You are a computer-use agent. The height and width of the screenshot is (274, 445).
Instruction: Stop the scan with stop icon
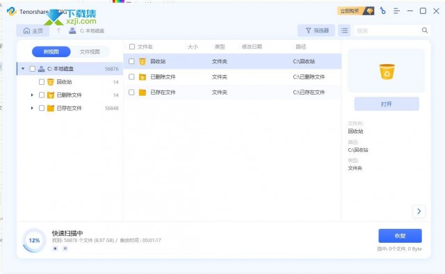(56, 248)
